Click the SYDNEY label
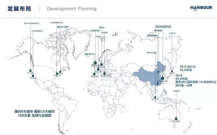 click(176, 91)
